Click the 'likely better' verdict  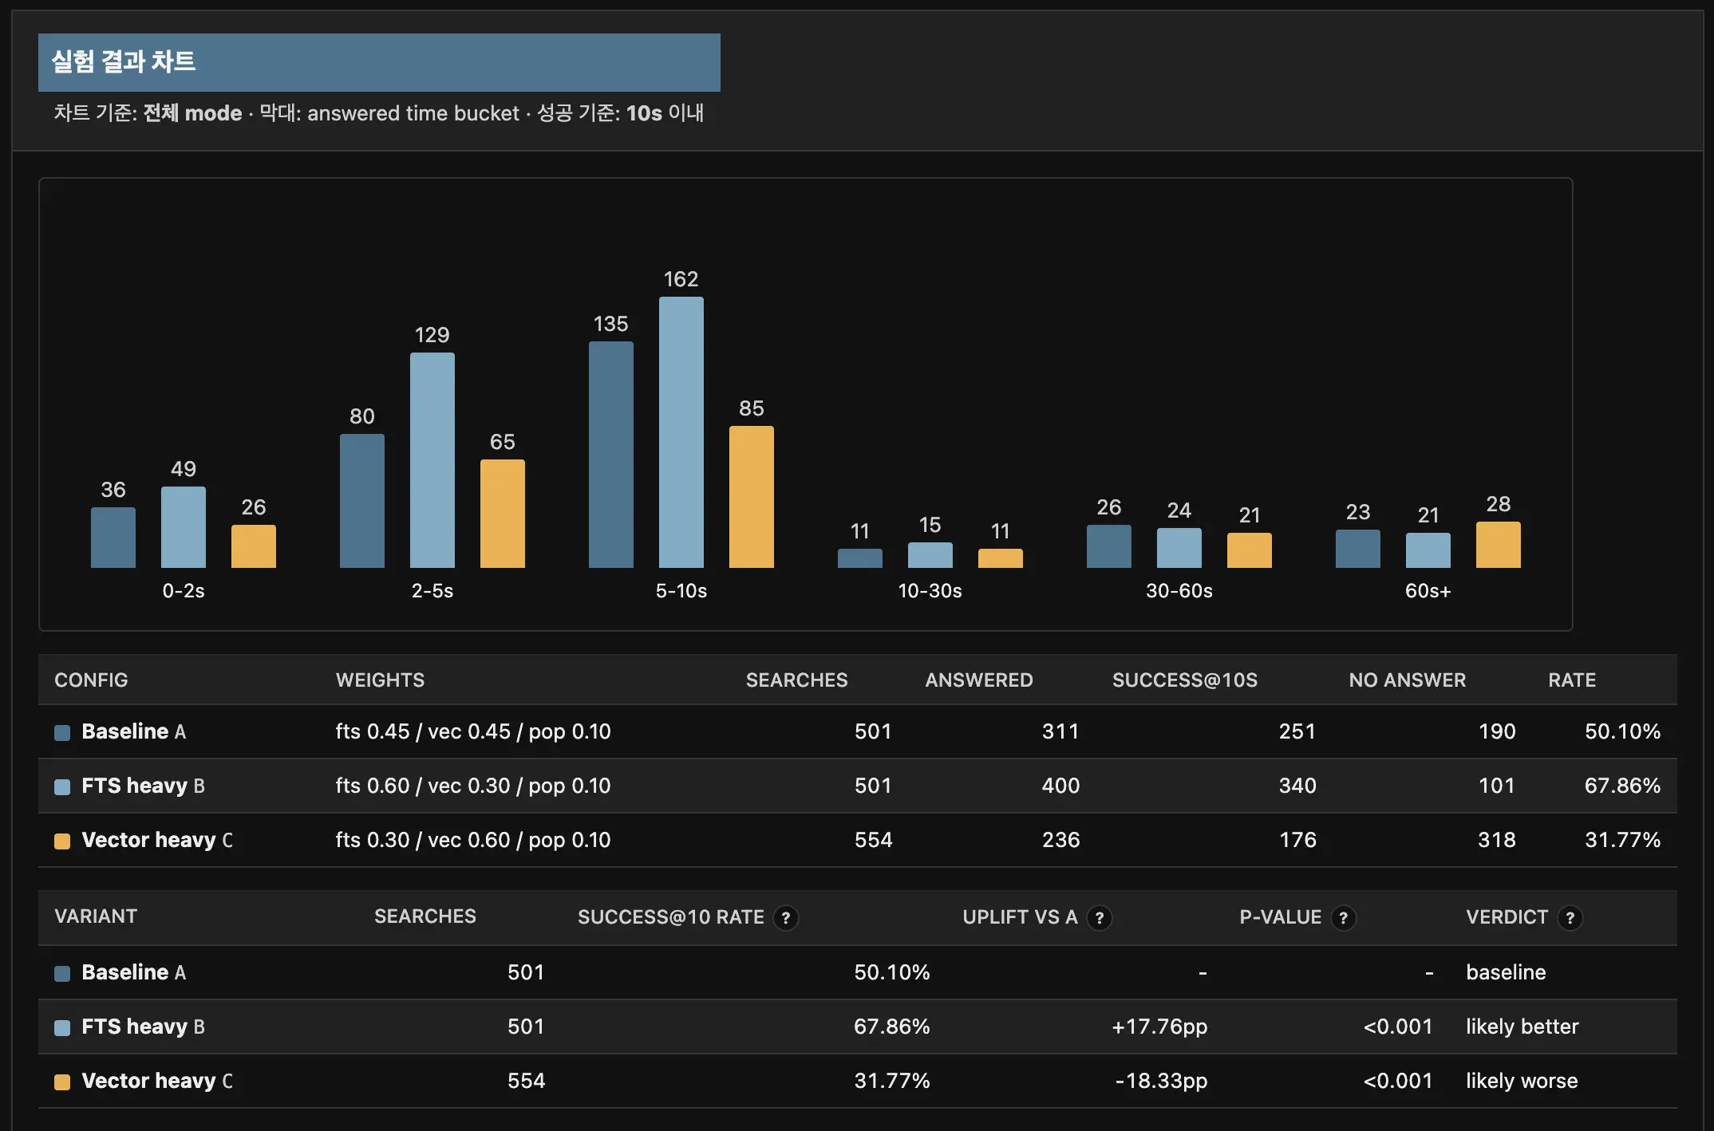click(x=1522, y=1027)
